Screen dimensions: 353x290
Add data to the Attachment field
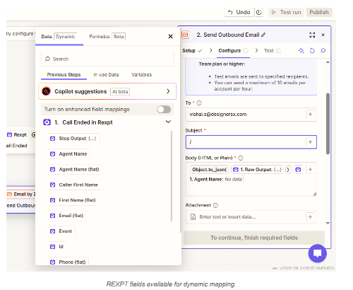tap(310, 217)
